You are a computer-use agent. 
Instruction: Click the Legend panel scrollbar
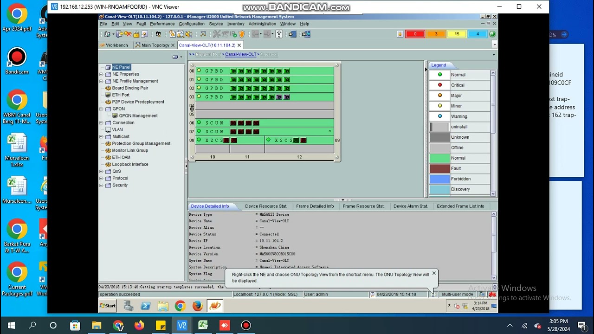click(x=493, y=133)
